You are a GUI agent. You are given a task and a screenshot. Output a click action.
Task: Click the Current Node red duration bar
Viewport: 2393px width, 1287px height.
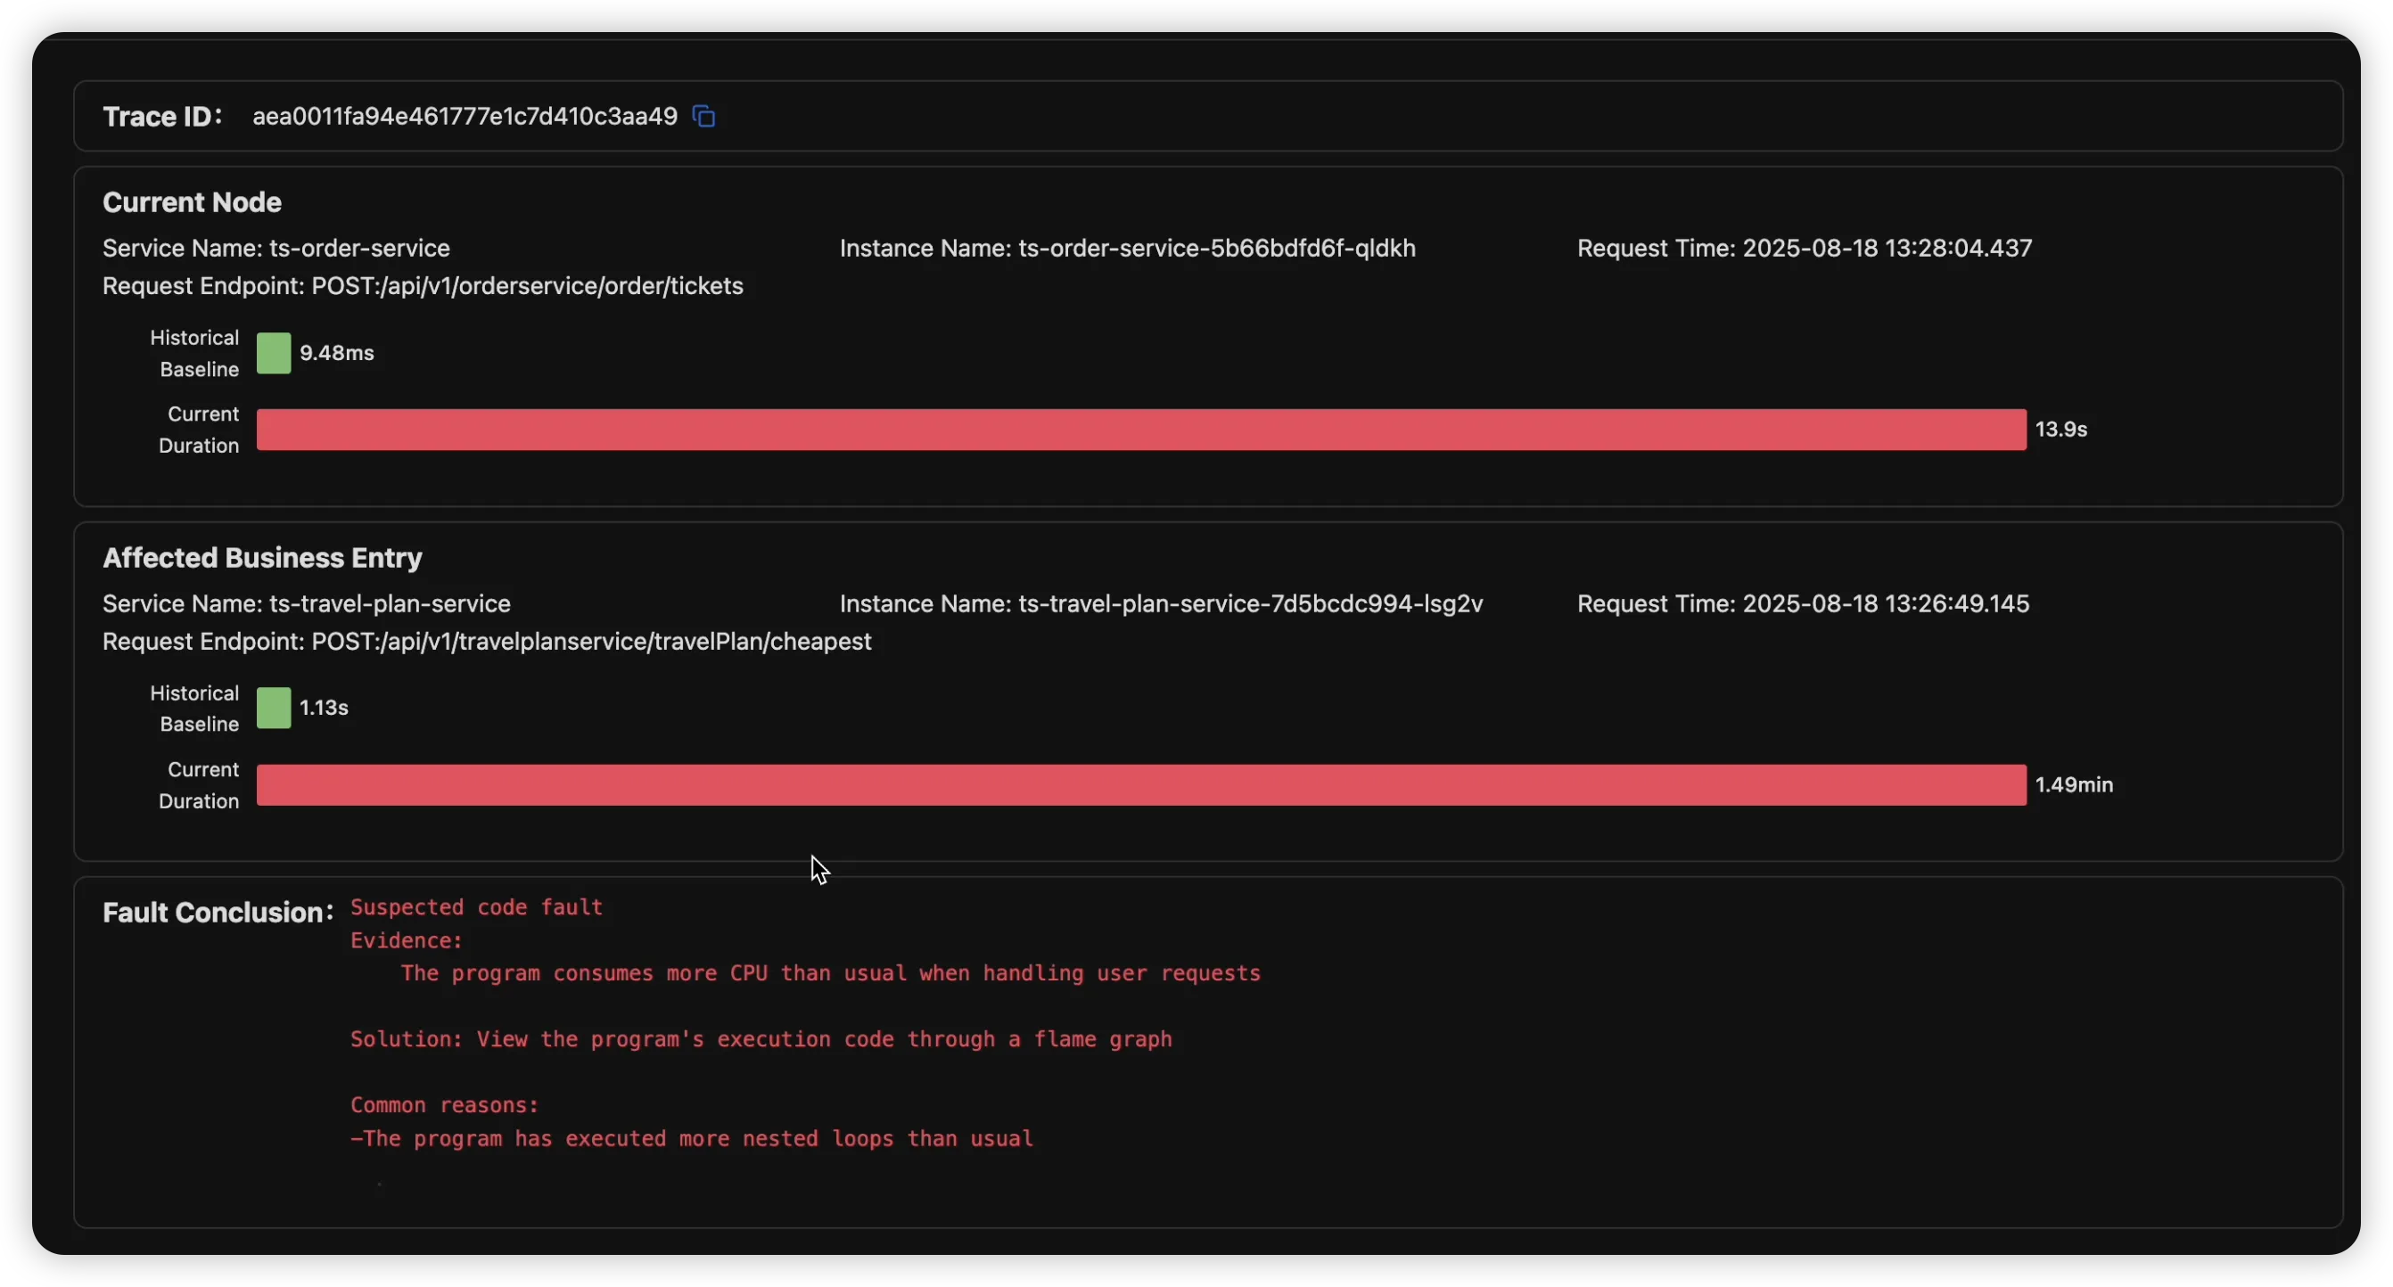(1140, 430)
